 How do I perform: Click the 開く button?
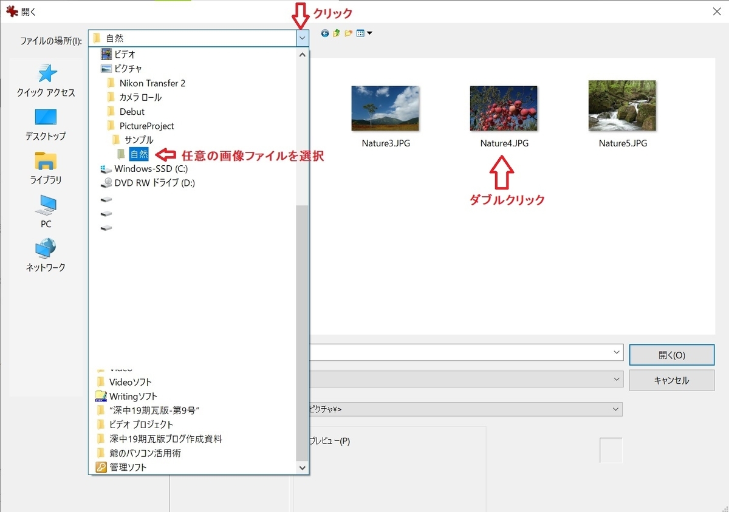point(671,355)
